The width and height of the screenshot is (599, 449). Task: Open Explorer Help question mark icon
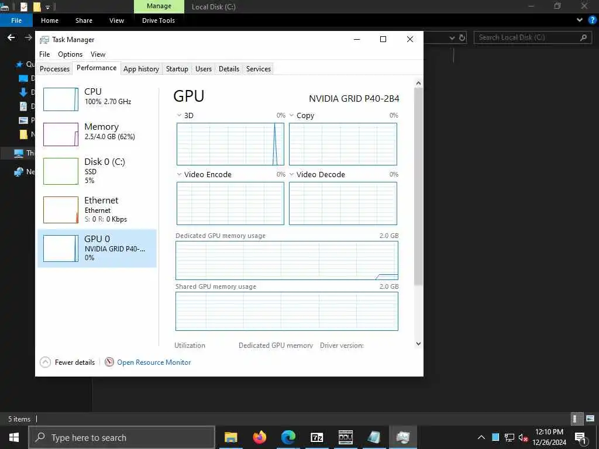[x=593, y=20]
